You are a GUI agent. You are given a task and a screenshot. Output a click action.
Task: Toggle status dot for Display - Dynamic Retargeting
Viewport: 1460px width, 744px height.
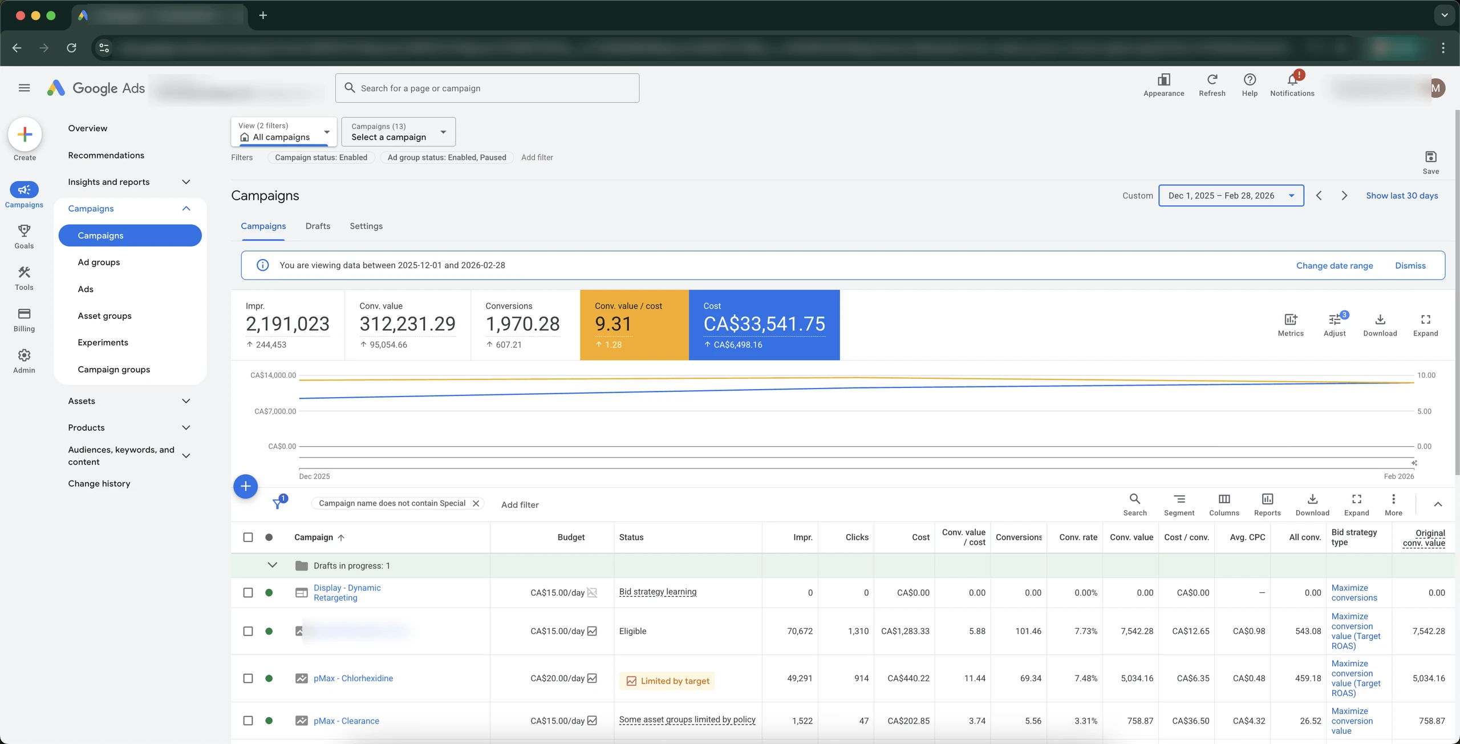point(269,593)
